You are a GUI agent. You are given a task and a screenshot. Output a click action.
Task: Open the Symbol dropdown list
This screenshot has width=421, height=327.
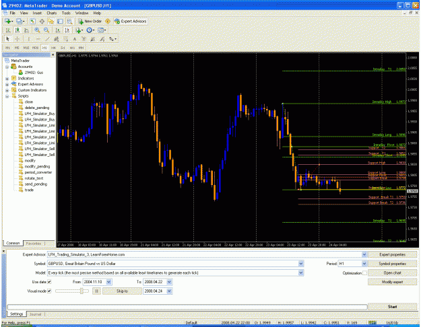301,264
